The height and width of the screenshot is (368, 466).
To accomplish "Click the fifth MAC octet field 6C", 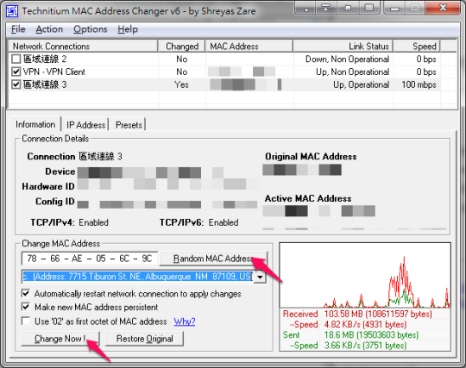I will (124, 259).
